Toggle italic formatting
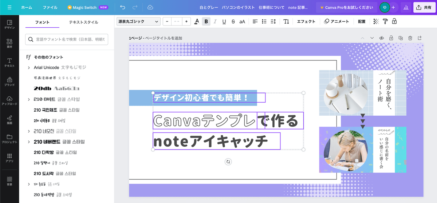The width and height of the screenshot is (437, 203). coord(215,21)
